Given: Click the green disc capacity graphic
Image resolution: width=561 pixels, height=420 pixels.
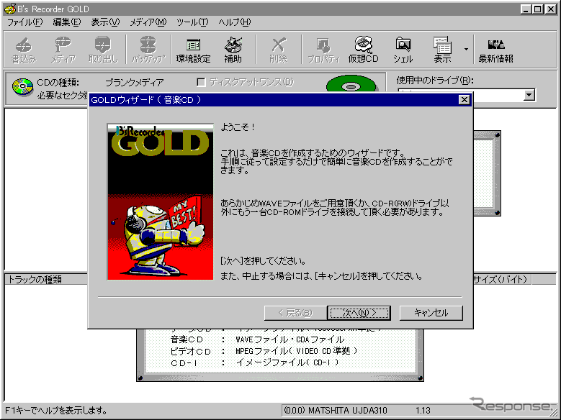Looking at the screenshot, I should tap(351, 85).
